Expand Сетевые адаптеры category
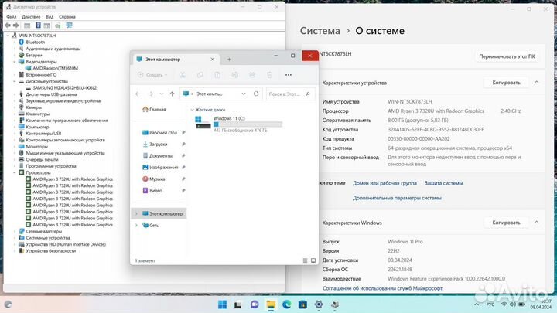 [x=15, y=231]
